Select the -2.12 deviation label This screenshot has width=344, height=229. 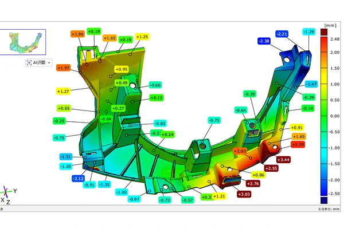(x=79, y=179)
